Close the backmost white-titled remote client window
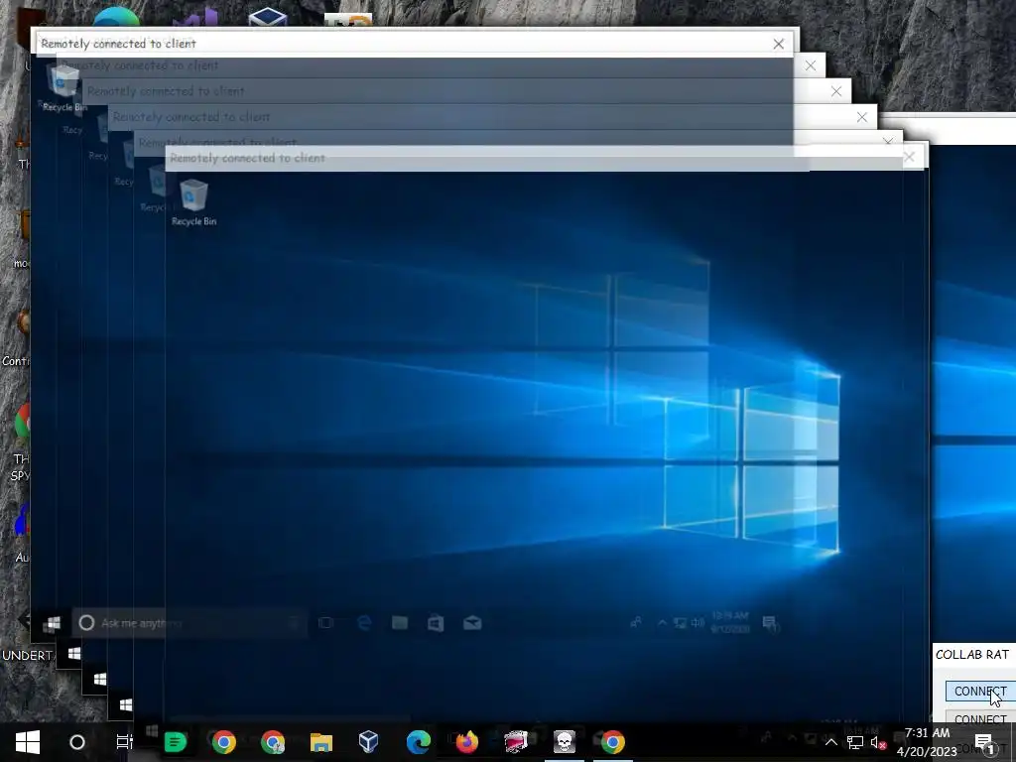1016x762 pixels. pos(778,44)
